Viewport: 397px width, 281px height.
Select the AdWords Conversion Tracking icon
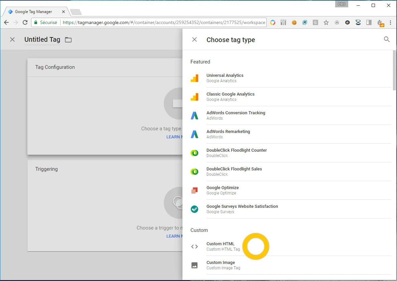[194, 116]
